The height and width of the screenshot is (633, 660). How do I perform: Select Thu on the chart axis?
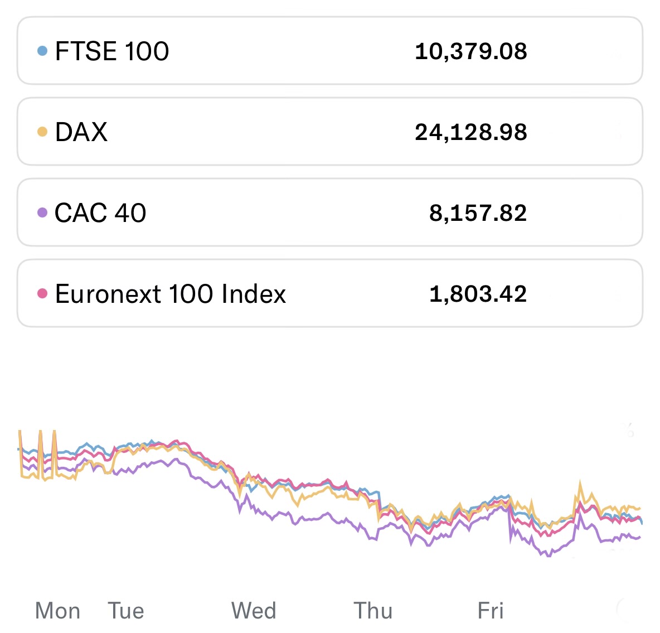point(373,611)
